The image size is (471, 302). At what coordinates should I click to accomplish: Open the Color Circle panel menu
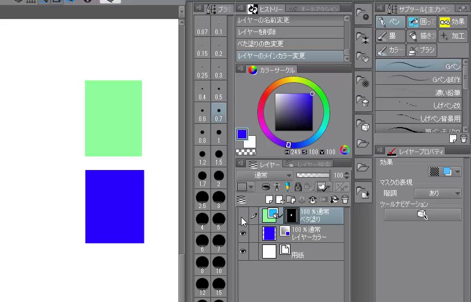click(x=240, y=68)
